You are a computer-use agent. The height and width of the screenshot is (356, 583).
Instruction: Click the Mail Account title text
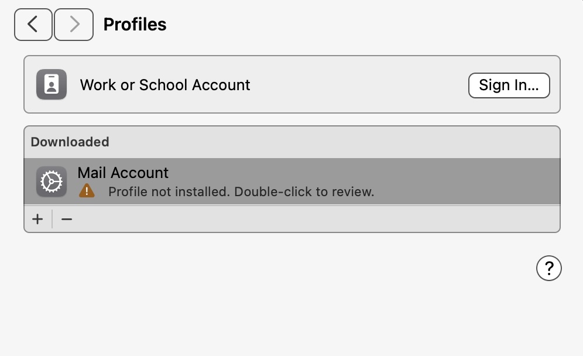tap(123, 173)
